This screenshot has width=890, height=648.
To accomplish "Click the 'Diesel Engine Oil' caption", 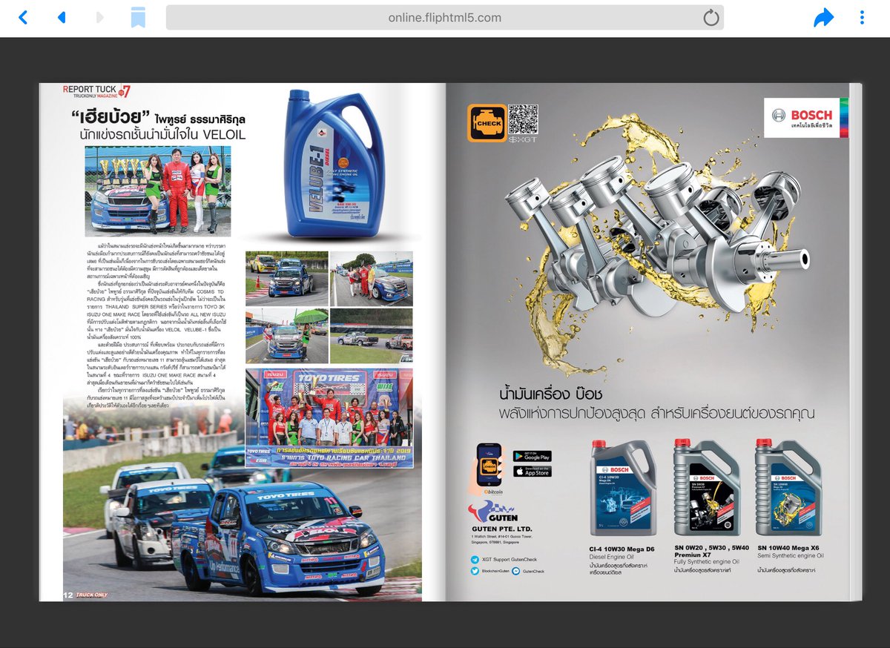I will point(613,558).
